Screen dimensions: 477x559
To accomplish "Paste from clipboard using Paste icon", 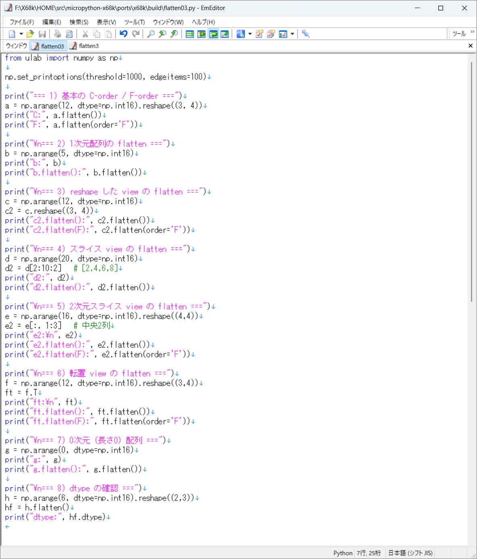I will click(x=108, y=34).
